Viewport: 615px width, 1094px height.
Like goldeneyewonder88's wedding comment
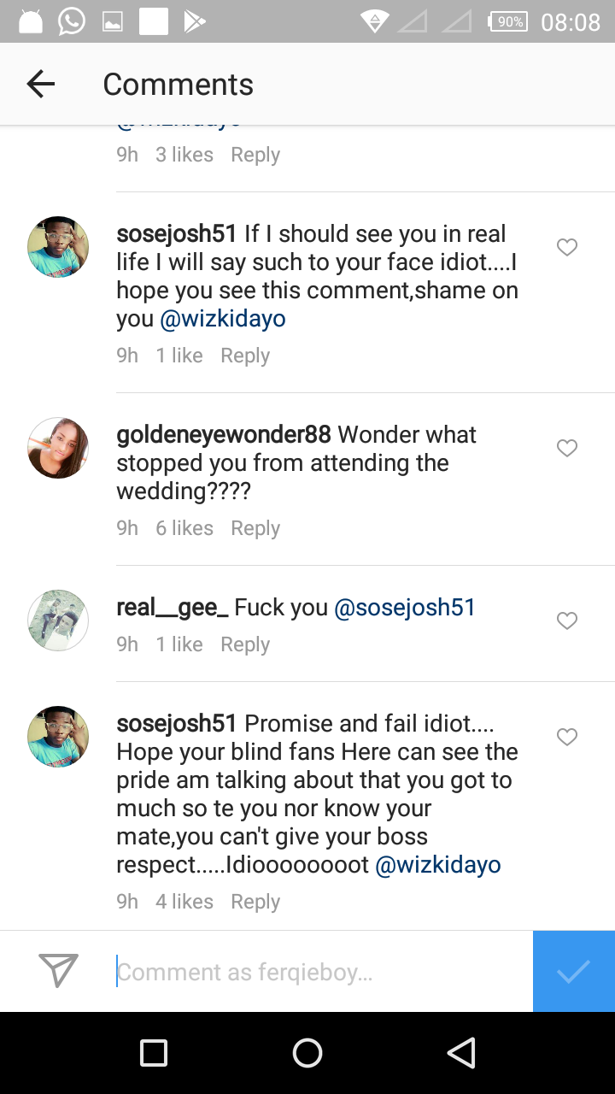coord(567,448)
